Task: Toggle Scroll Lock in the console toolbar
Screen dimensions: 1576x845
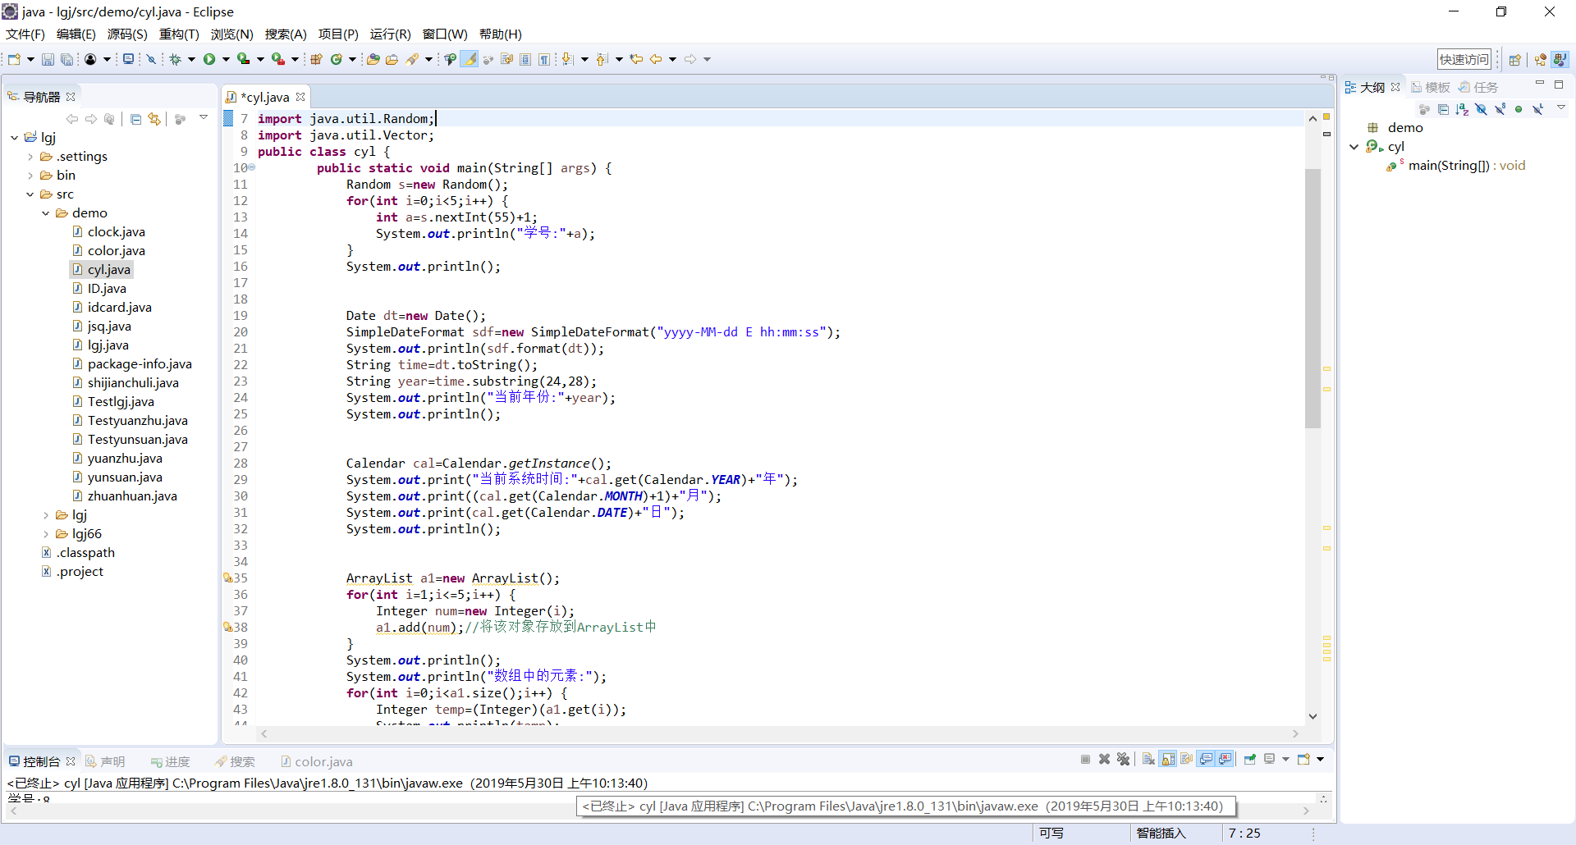Action: 1168,759
